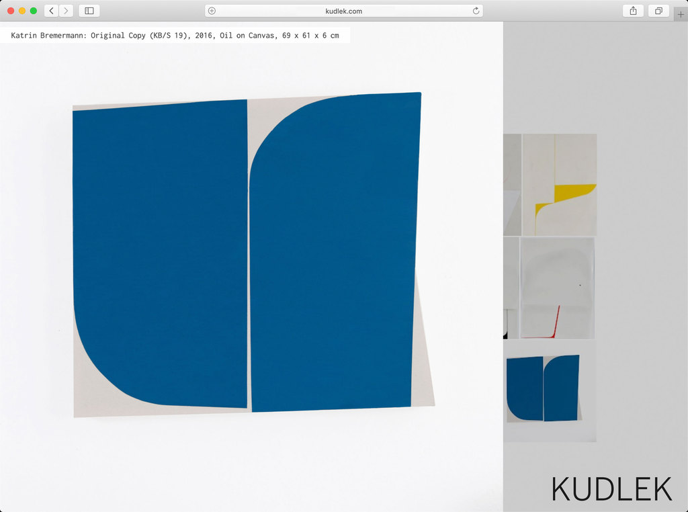This screenshot has height=512, width=688.
Task: Open the yellow shape painting thumbnail
Action: point(560,185)
